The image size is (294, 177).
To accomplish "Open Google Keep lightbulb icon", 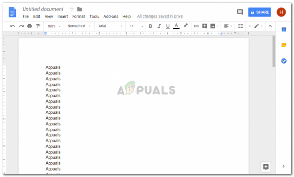I will point(284,45).
